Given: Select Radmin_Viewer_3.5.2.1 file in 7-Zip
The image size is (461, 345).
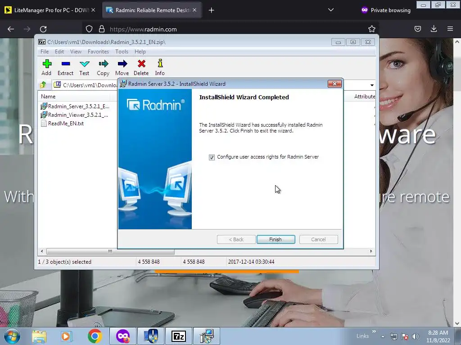Looking at the screenshot, I should (x=74, y=115).
